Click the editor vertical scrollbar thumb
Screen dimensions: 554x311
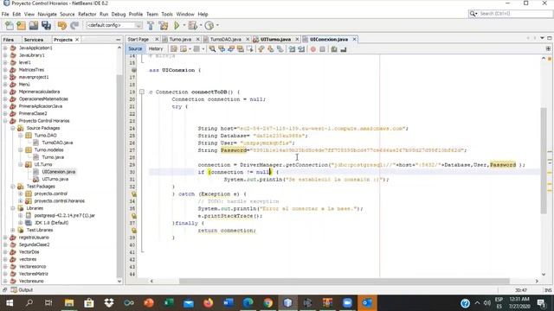[x=544, y=161]
